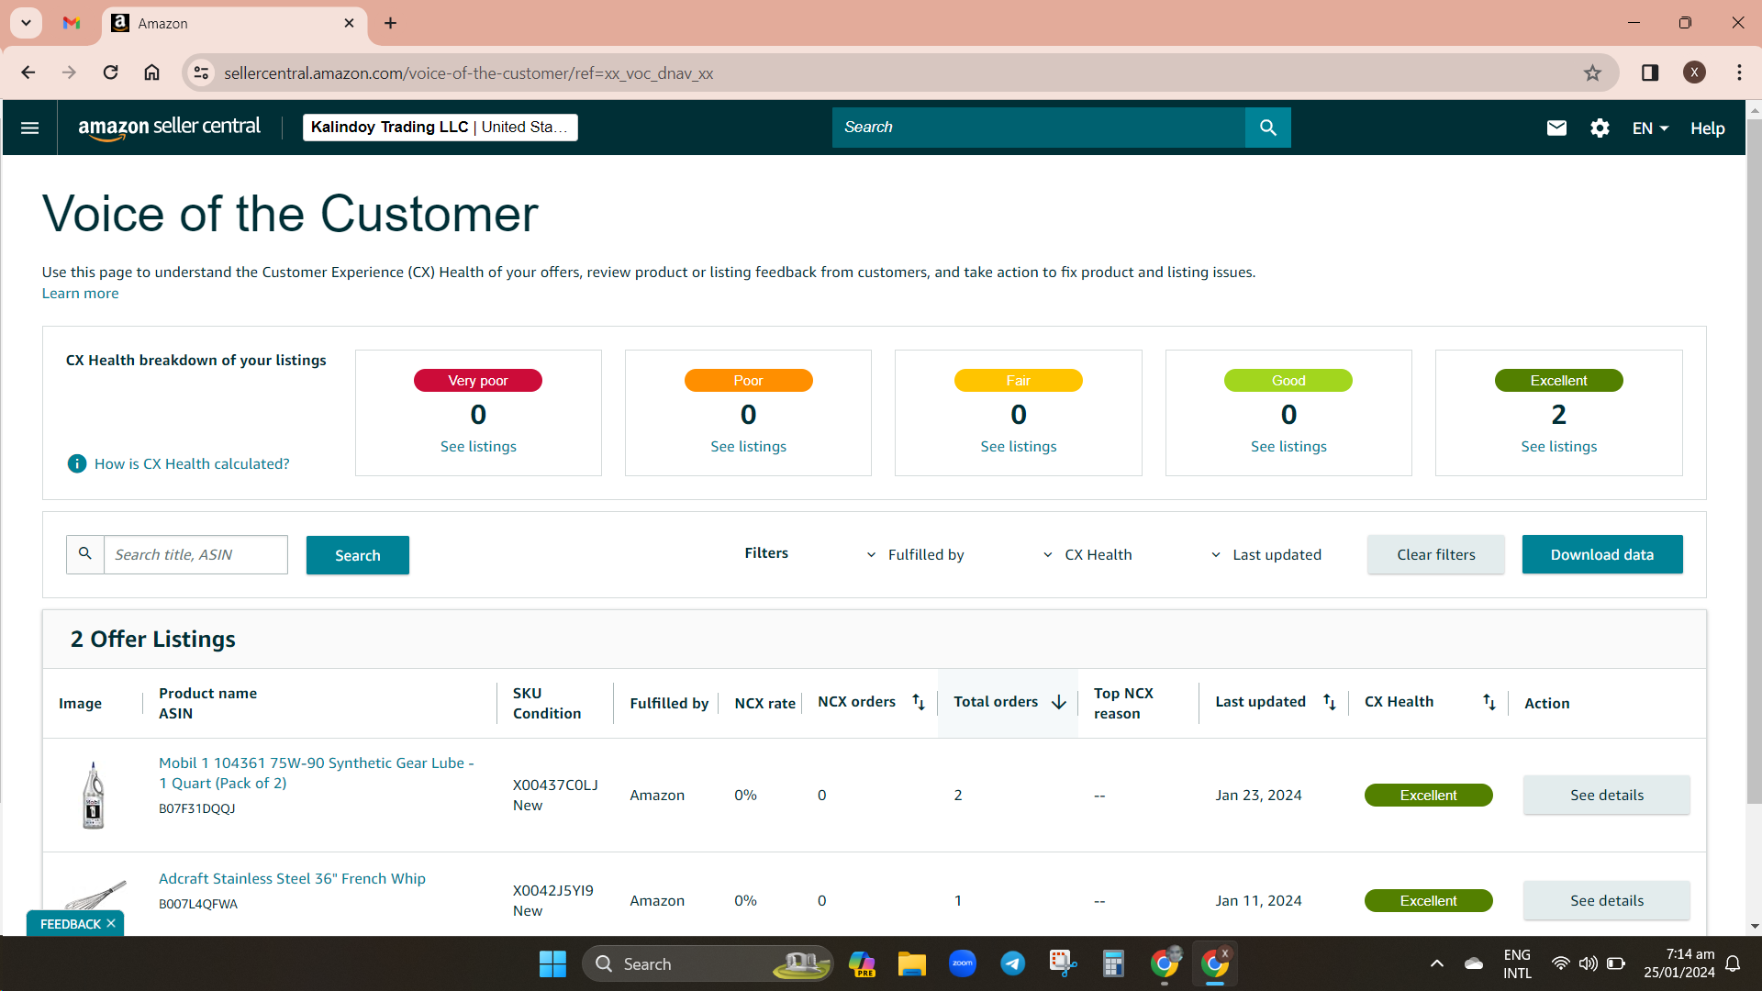Click the Download data button
Screen dimensions: 1762x991
pos(1602,554)
